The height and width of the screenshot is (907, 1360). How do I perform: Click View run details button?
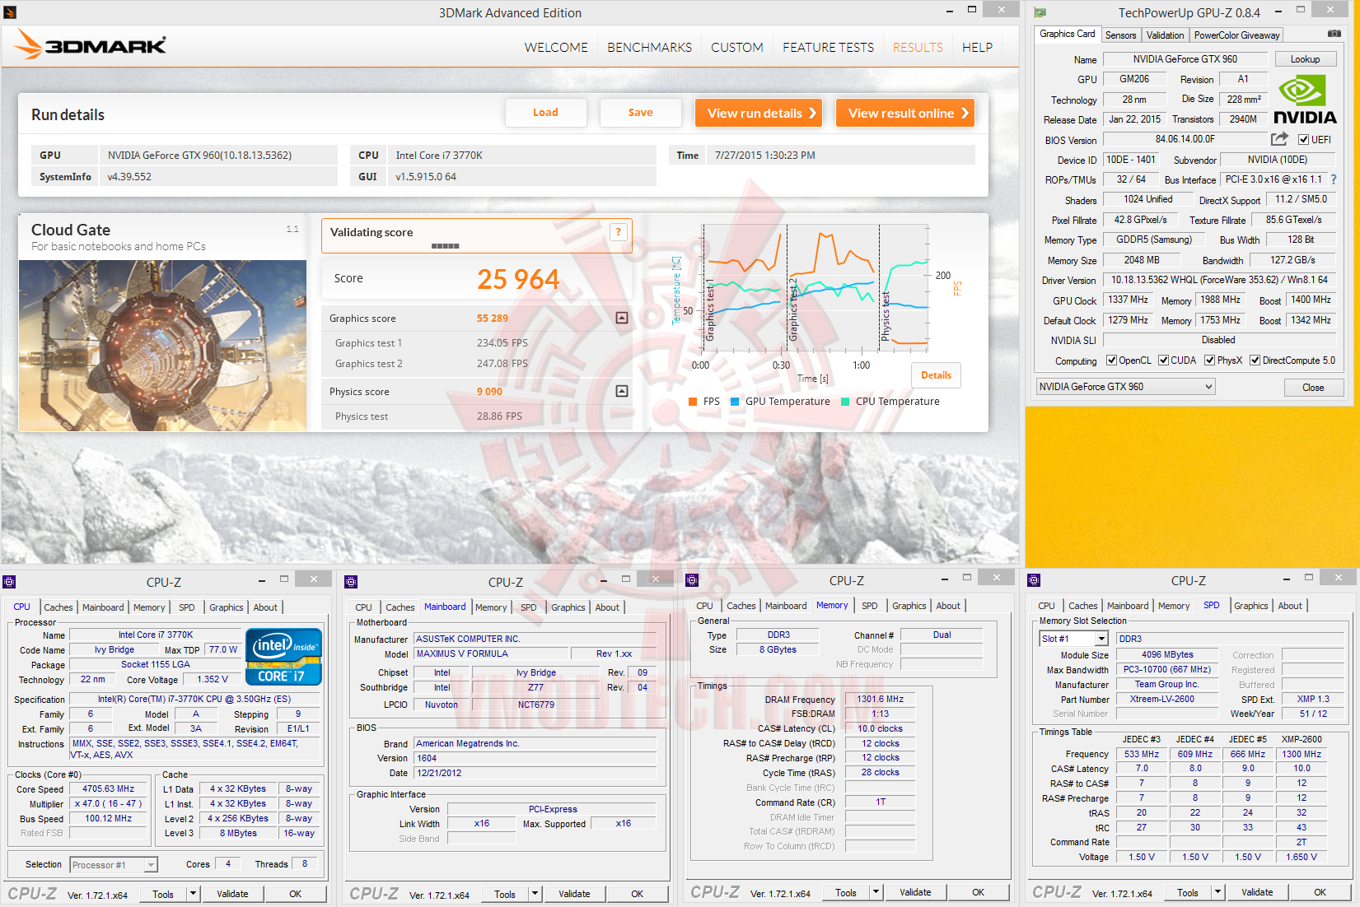click(x=759, y=113)
